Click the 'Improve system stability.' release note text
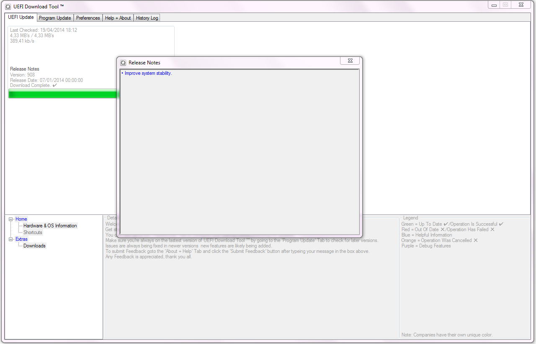Screen dimensions: 536x344 click(x=148, y=73)
